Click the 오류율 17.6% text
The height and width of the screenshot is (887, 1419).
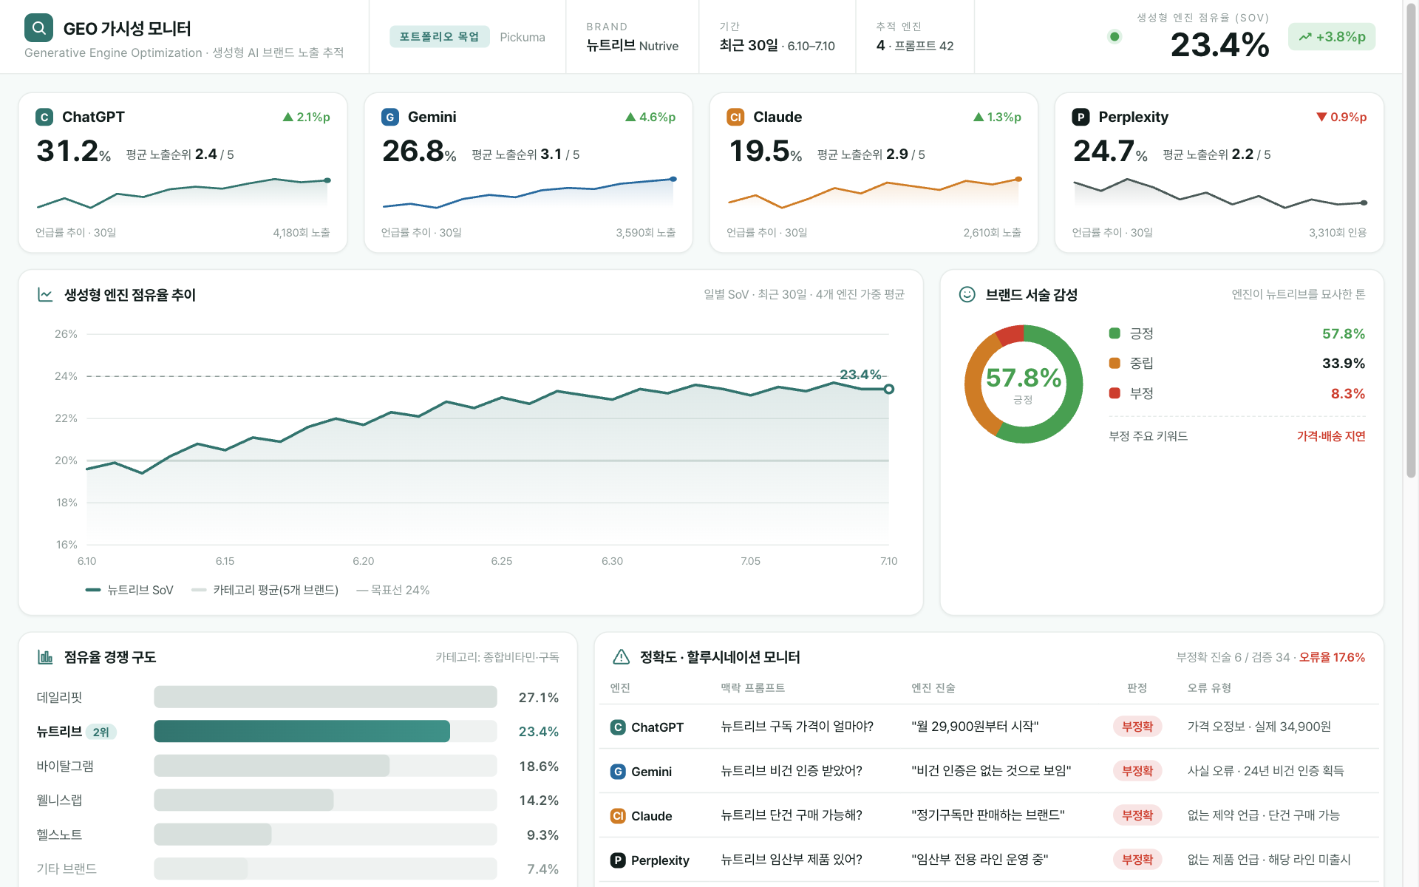pos(1332,657)
